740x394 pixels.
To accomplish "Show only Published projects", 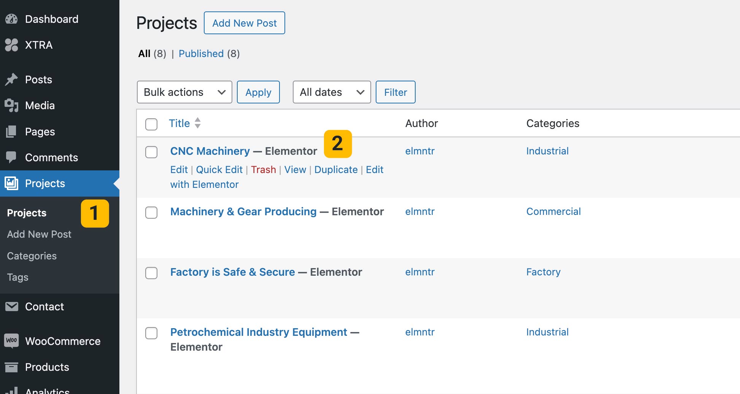I will [201, 54].
